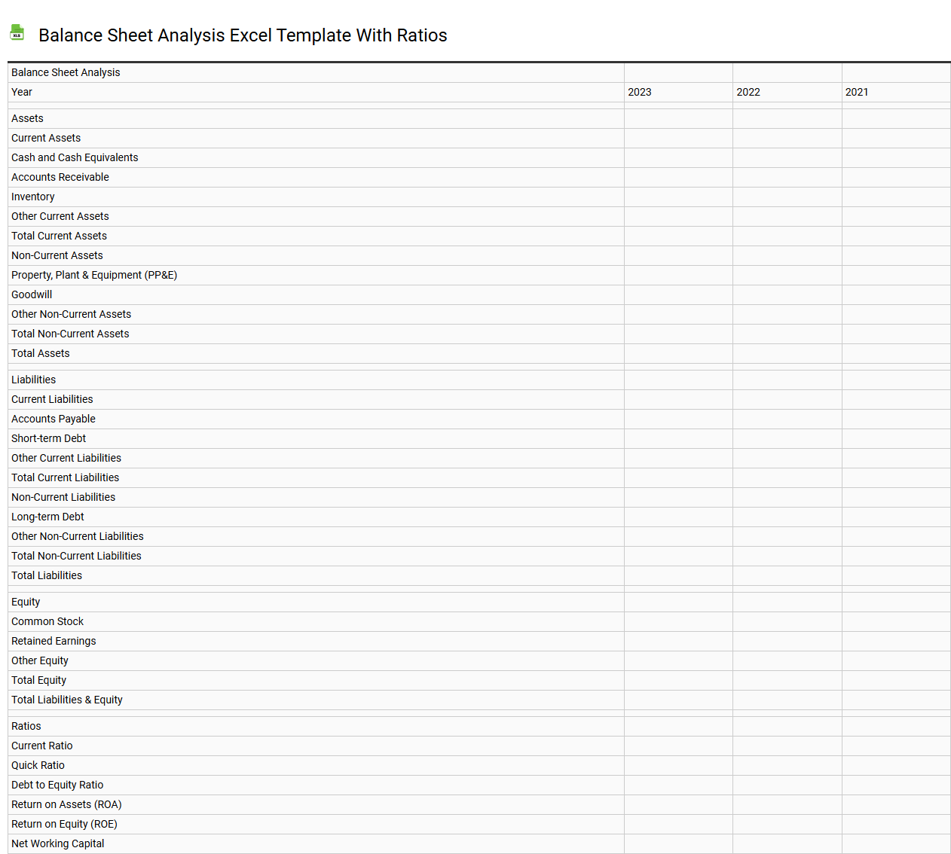This screenshot has height=854, width=951.
Task: Click the Total Liabilities row label
Action: point(47,575)
